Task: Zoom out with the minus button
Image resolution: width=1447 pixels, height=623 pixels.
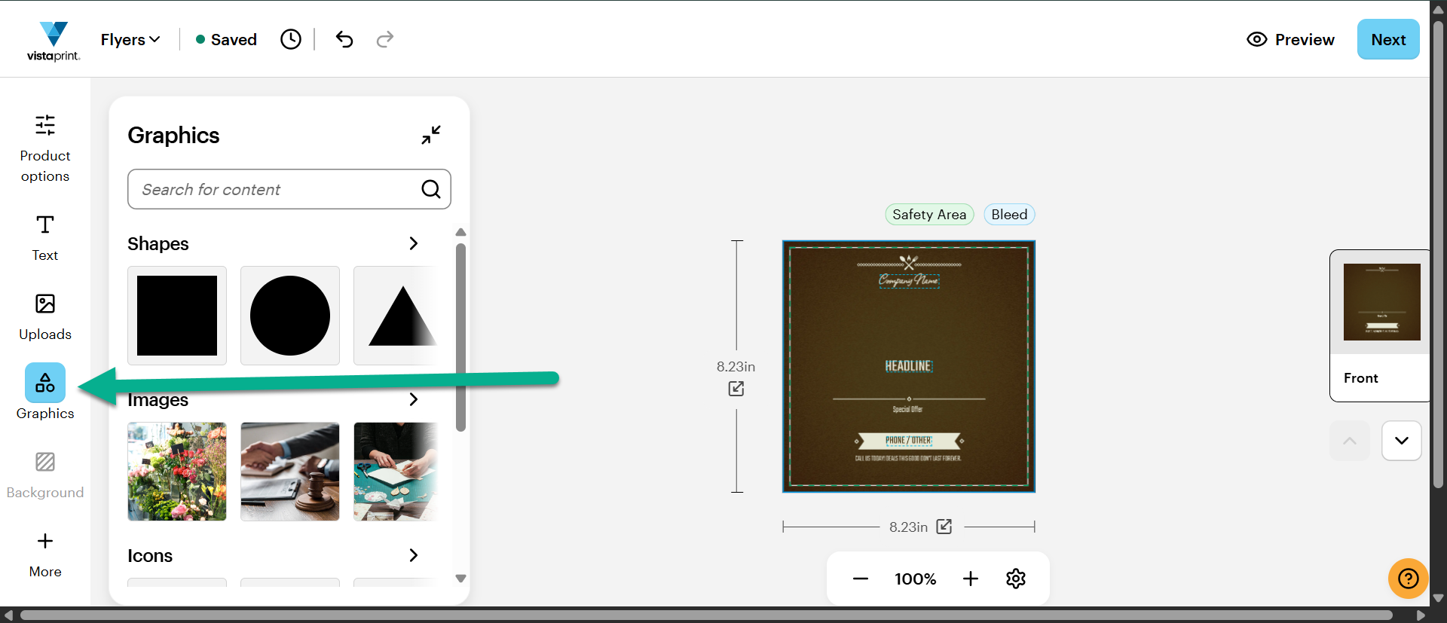Action: (861, 579)
